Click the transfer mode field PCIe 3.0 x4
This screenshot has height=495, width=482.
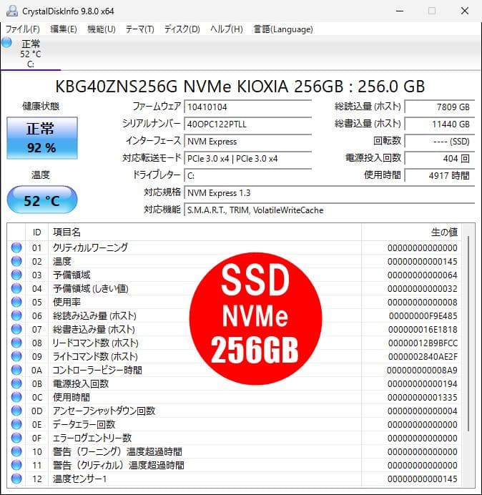(248, 159)
